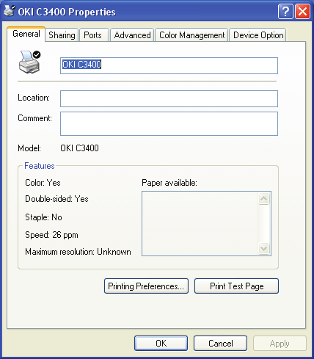Click the Apply button
The height and width of the screenshot is (359, 314).
pyautogui.click(x=280, y=343)
